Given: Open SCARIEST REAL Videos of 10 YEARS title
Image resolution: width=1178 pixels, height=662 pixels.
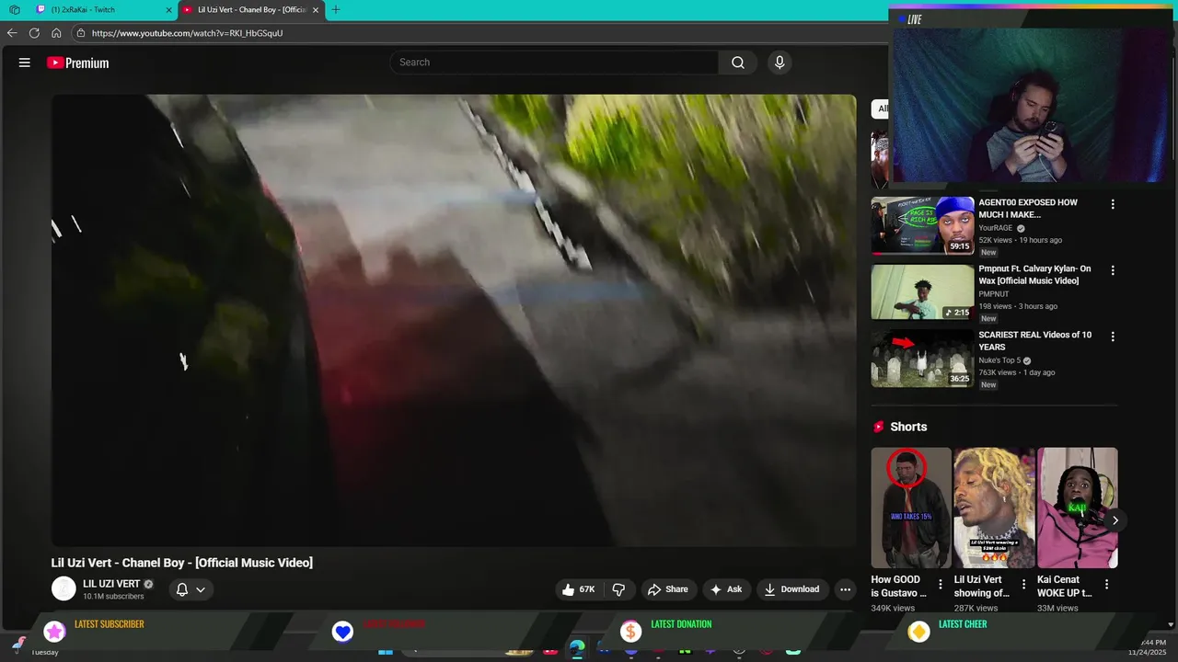Looking at the screenshot, I should pyautogui.click(x=1034, y=341).
